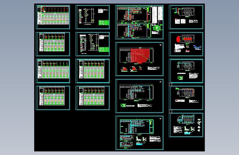Viewport: 239px width, 155px height.
Task: Select the first sheet in the leftmost column
Action: point(53,17)
